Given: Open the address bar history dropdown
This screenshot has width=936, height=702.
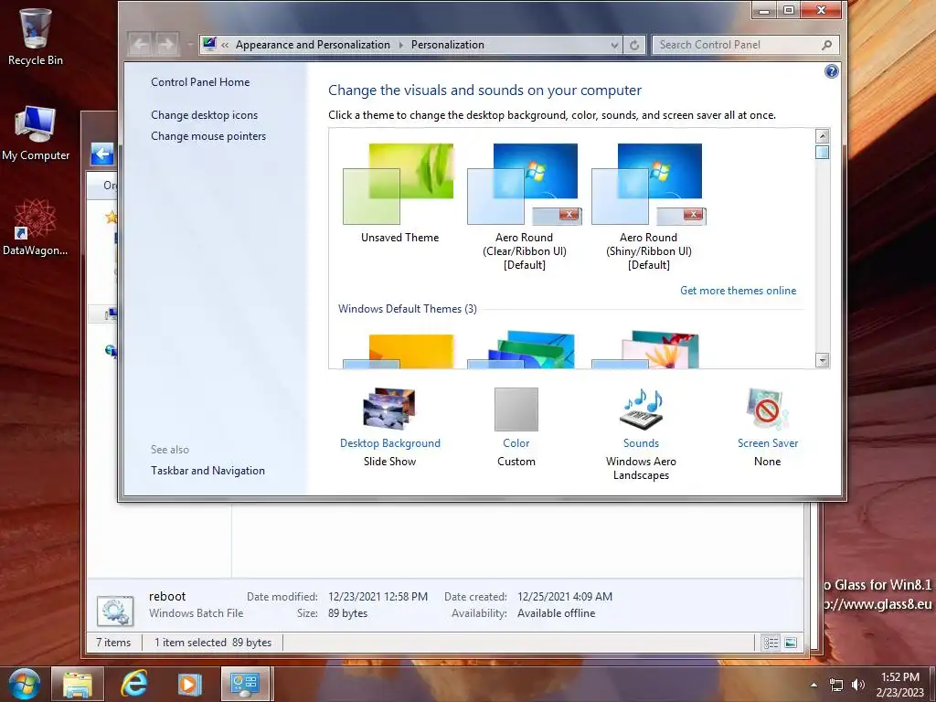Looking at the screenshot, I should tap(614, 45).
